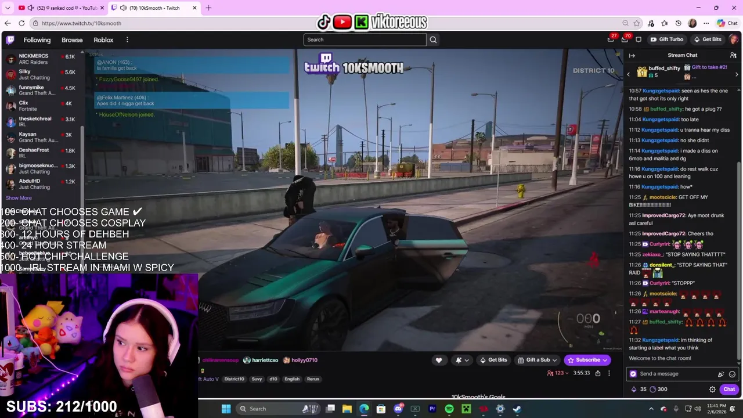Open Steam from the taskbar
743x418 pixels.
517,409
